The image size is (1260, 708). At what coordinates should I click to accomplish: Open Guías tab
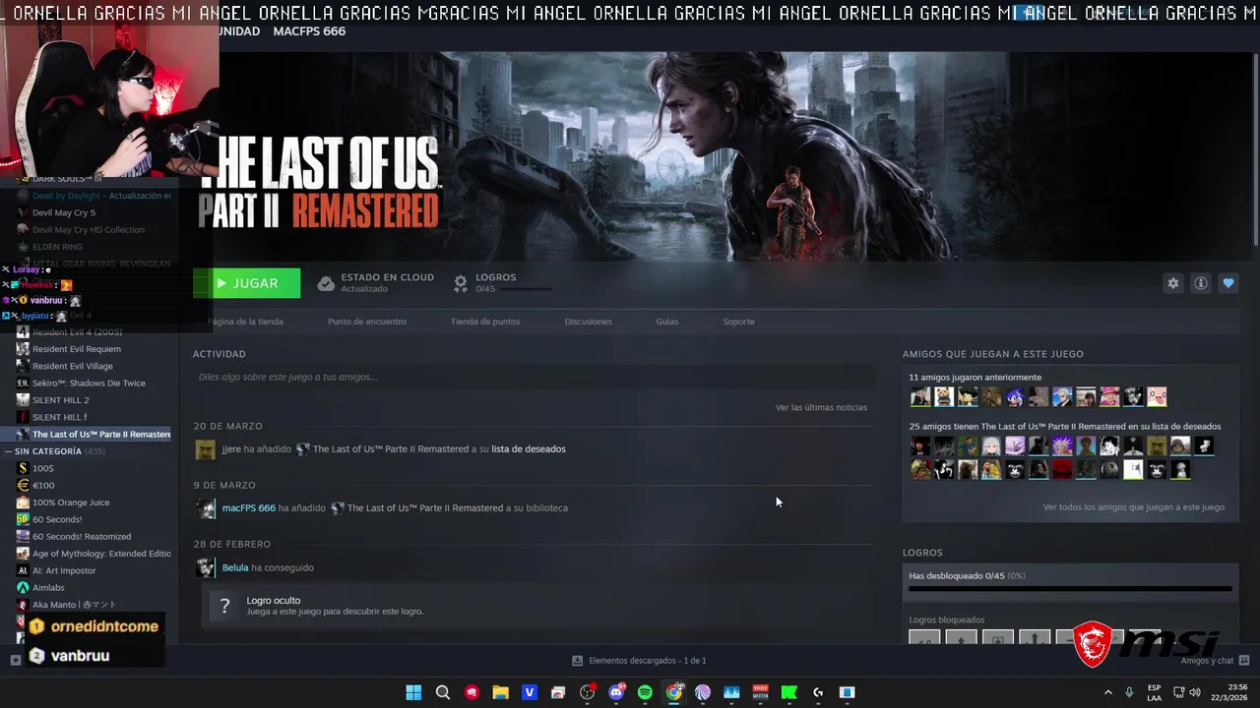point(666,322)
